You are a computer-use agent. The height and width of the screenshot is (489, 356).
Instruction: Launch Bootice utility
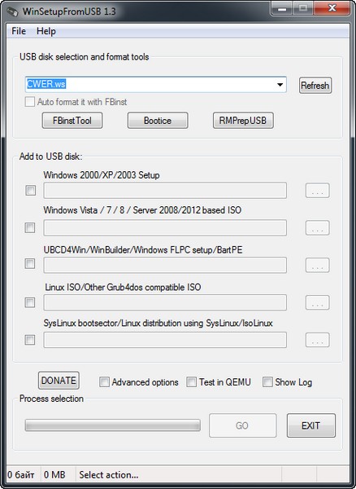(x=158, y=121)
